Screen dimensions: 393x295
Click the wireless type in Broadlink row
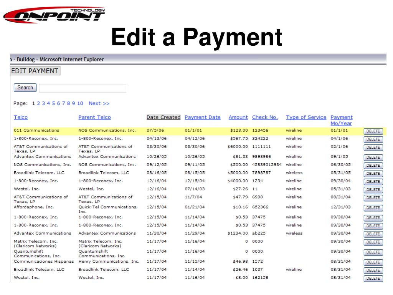click(294, 172)
